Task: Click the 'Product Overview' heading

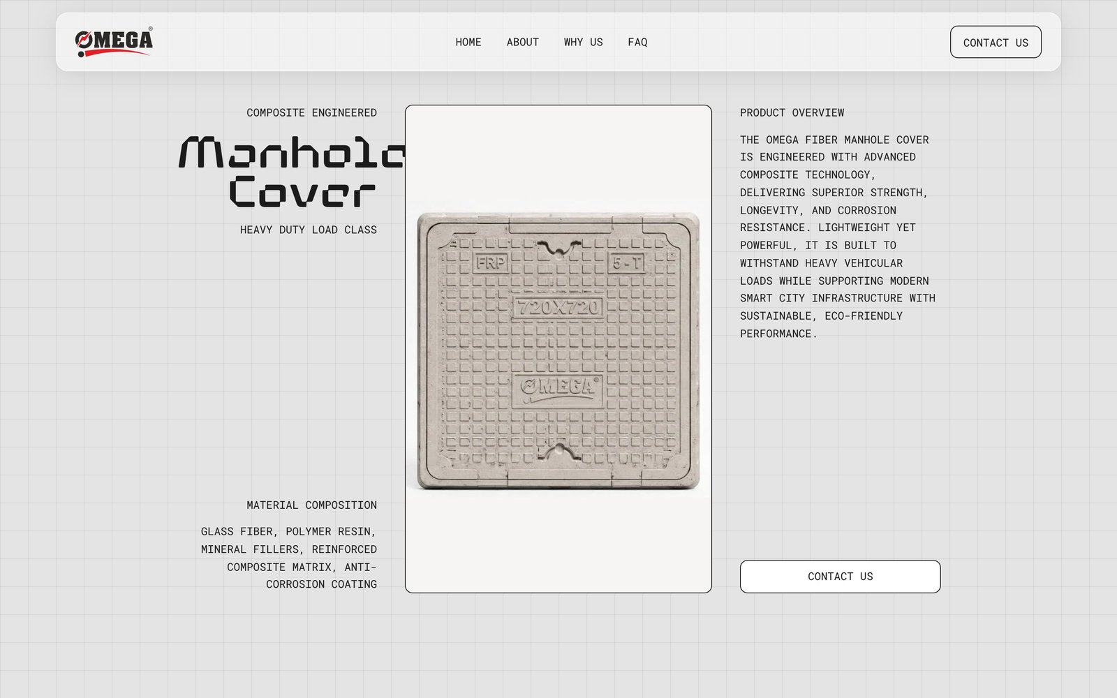Action: [x=792, y=112]
